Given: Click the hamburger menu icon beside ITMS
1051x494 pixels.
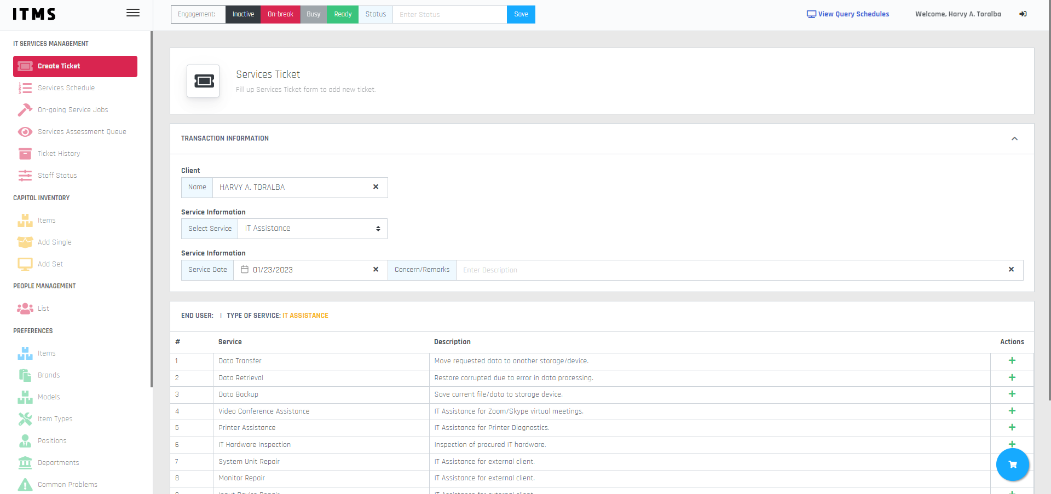Looking at the screenshot, I should (132, 13).
